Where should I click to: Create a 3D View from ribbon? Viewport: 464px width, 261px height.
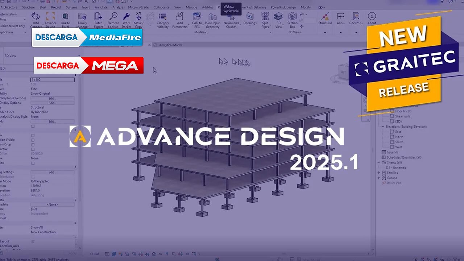coord(278,20)
